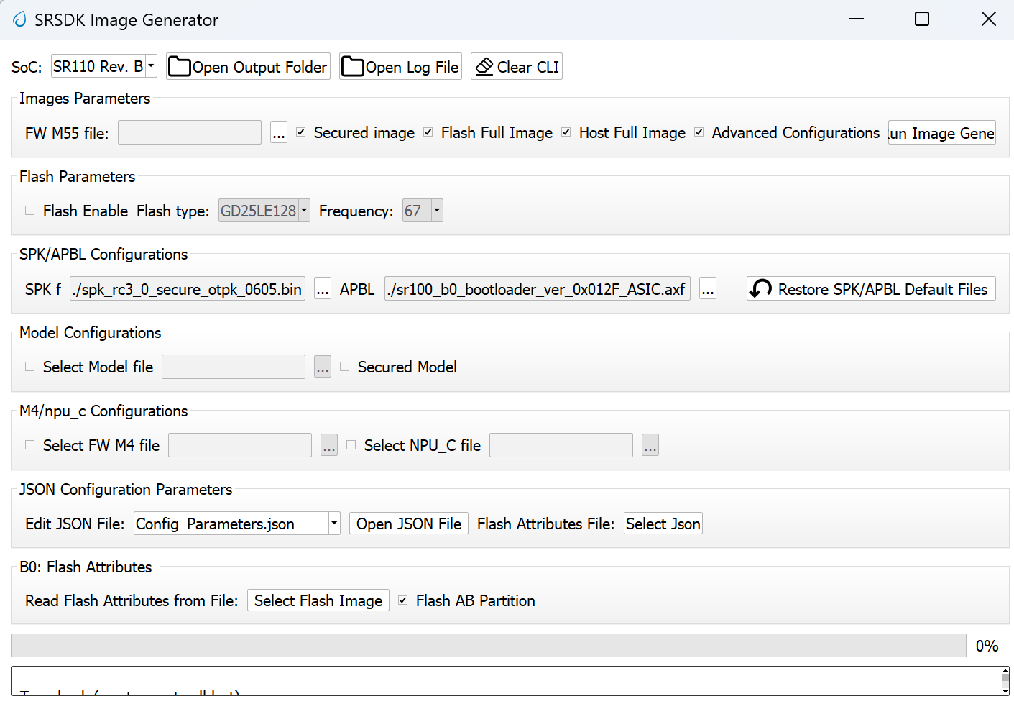Uncheck the Secured image checkbox
Screen dimensions: 1014x704
tap(301, 132)
